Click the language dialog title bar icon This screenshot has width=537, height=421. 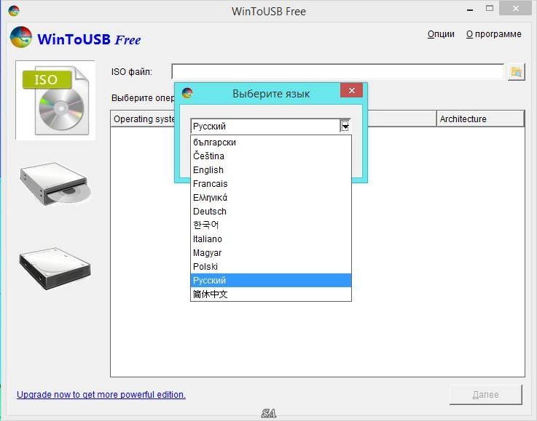click(187, 93)
